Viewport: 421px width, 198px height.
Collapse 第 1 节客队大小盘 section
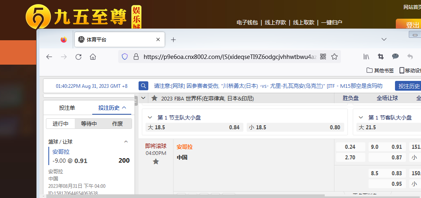[361, 117]
